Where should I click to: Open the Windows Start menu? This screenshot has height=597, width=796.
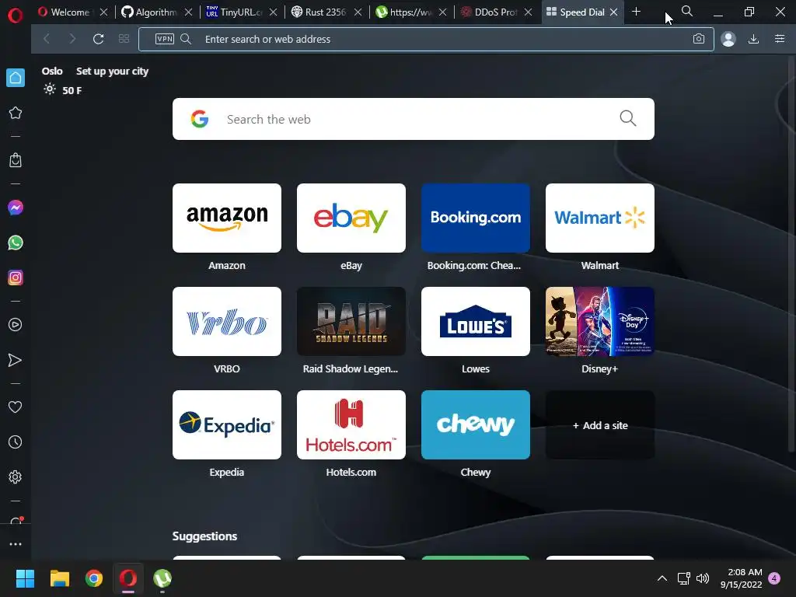pyautogui.click(x=25, y=578)
